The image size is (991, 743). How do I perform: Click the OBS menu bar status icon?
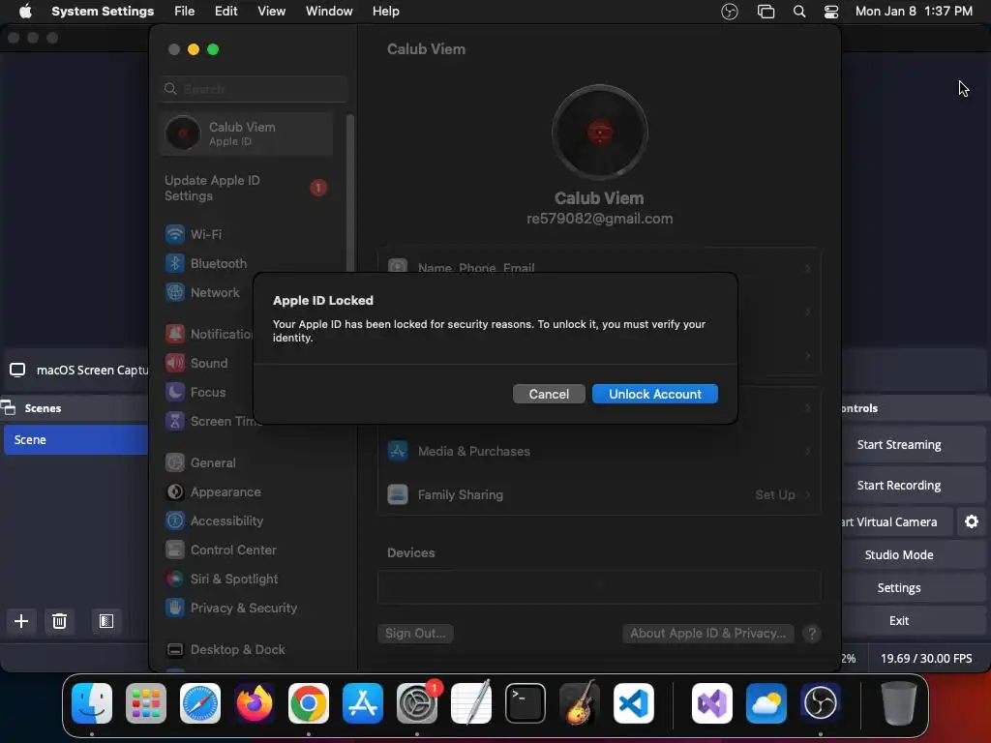pyautogui.click(x=730, y=12)
